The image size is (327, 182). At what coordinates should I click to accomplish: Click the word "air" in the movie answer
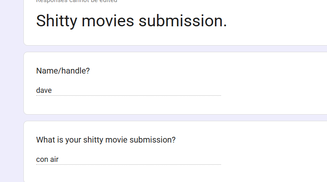[x=54, y=159]
